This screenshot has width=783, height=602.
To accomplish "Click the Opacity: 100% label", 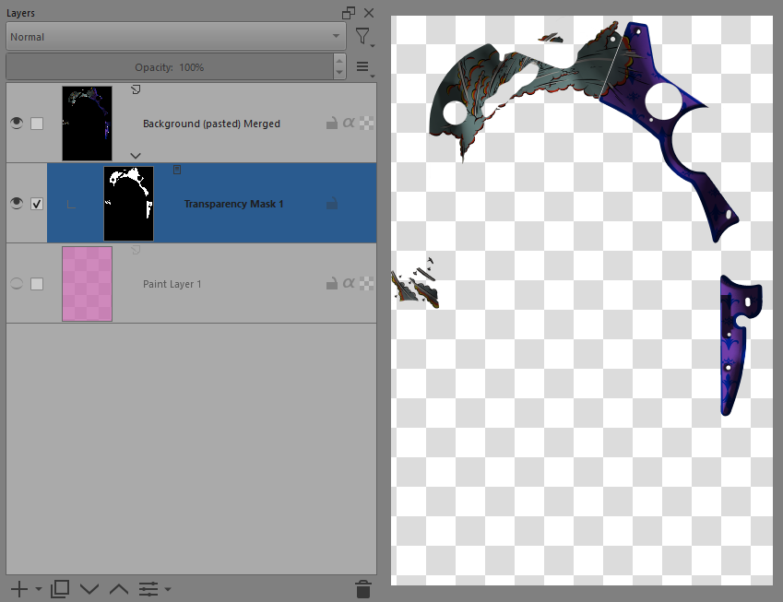I will pos(170,67).
